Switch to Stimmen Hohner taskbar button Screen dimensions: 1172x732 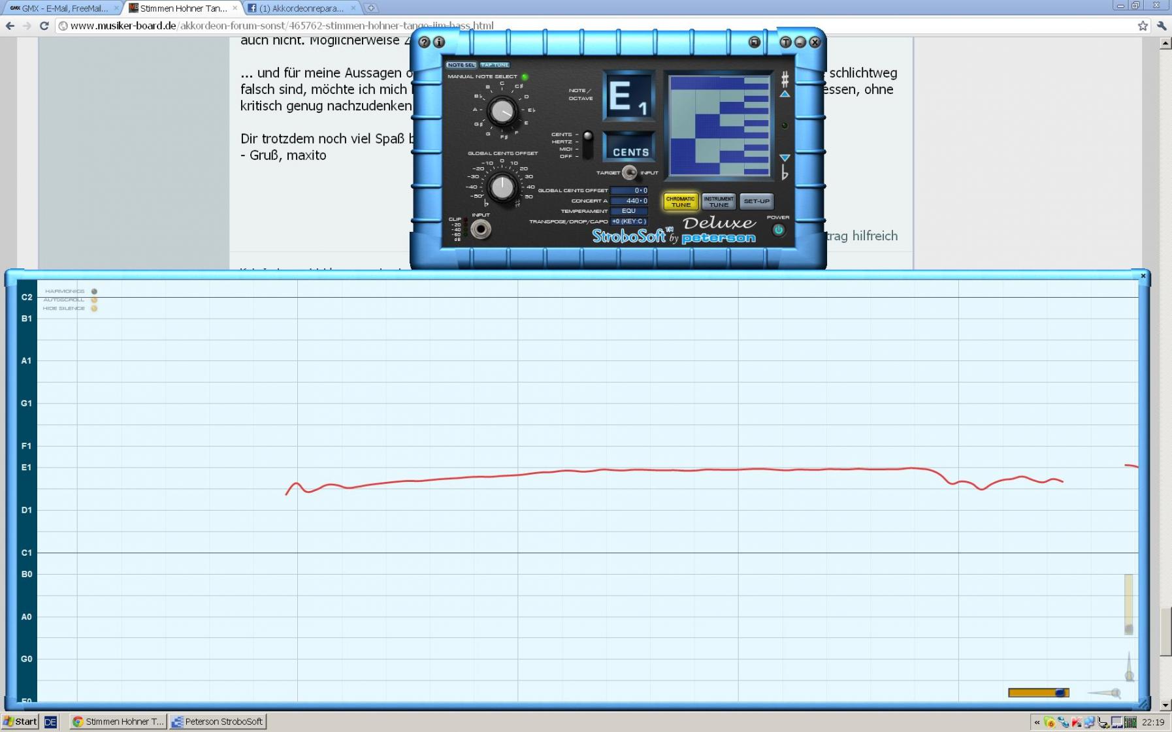118,722
